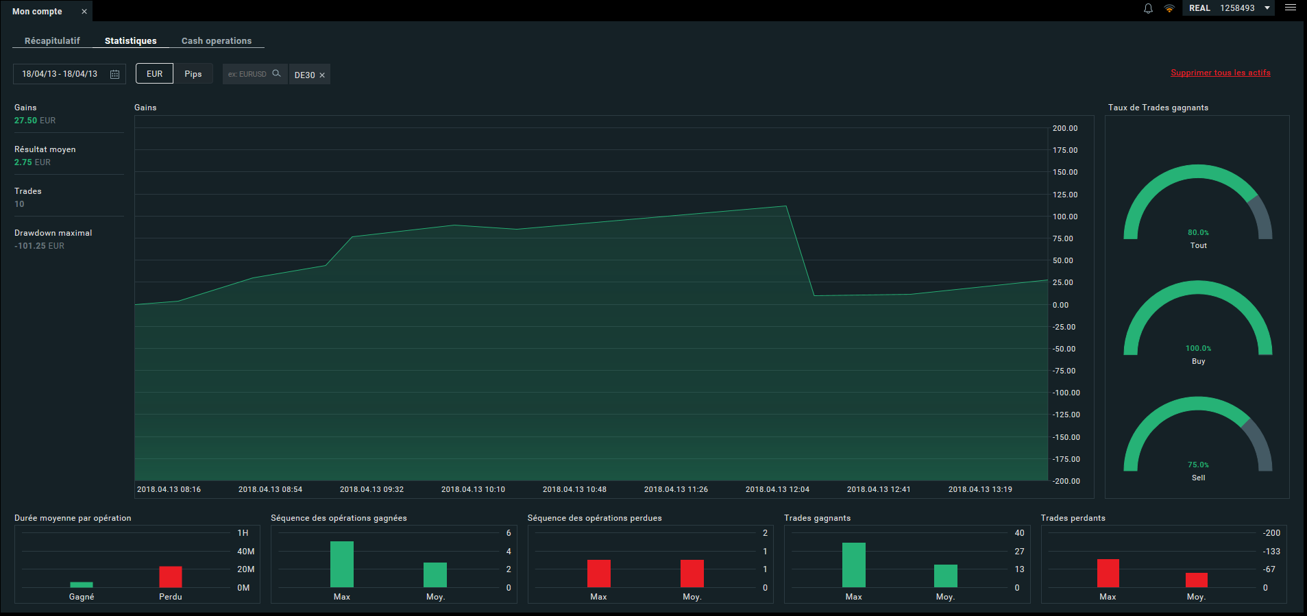Close the Mon compte tab

tap(84, 12)
